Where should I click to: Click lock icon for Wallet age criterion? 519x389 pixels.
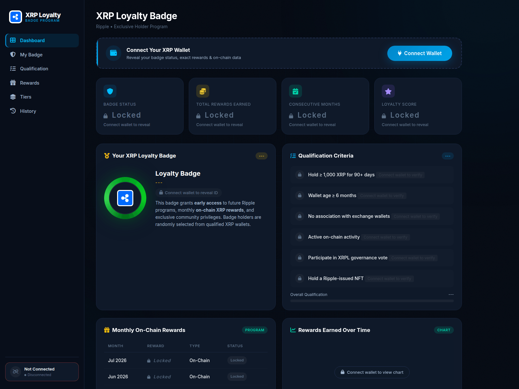coord(300,195)
